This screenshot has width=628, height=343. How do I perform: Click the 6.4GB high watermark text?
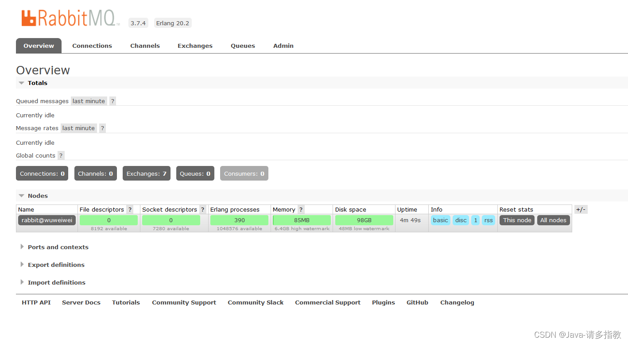pos(302,229)
